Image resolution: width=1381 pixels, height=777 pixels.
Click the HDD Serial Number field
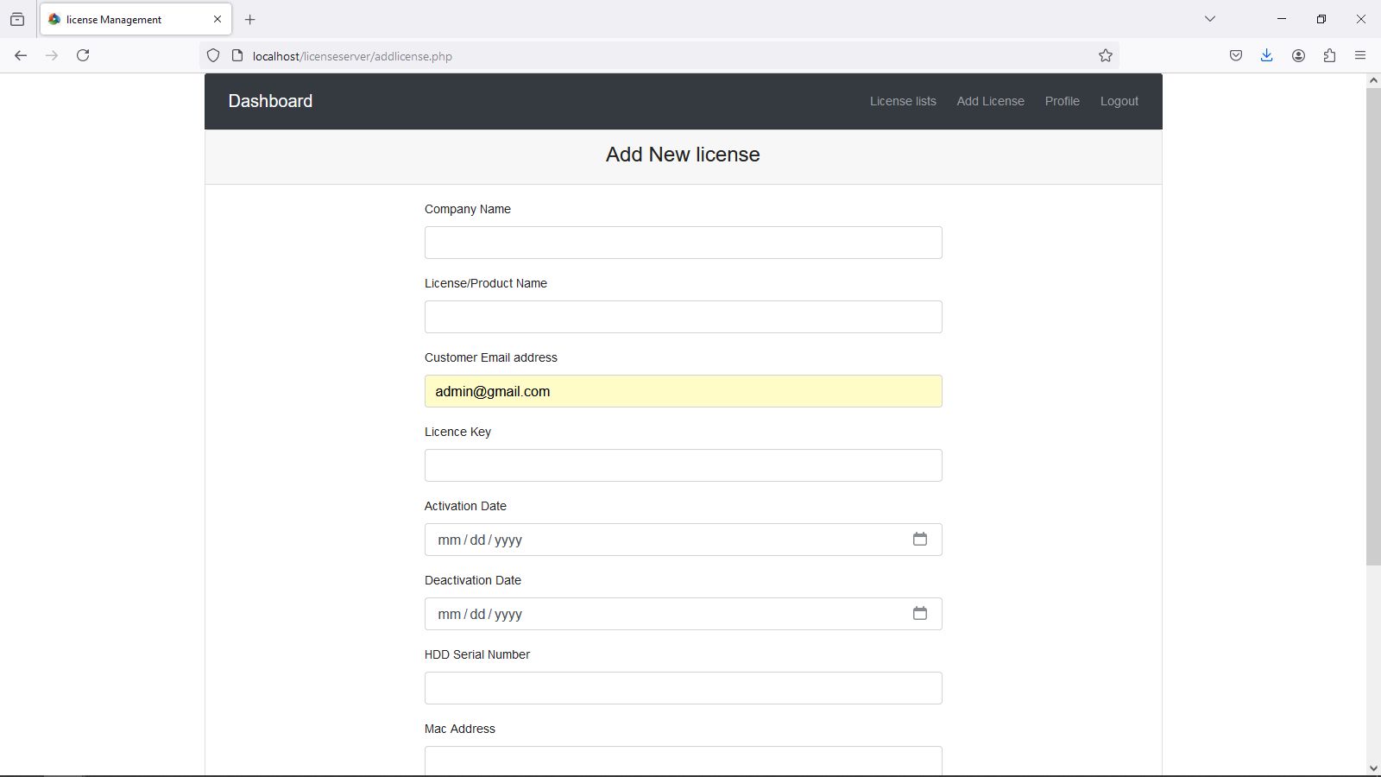[683, 688]
